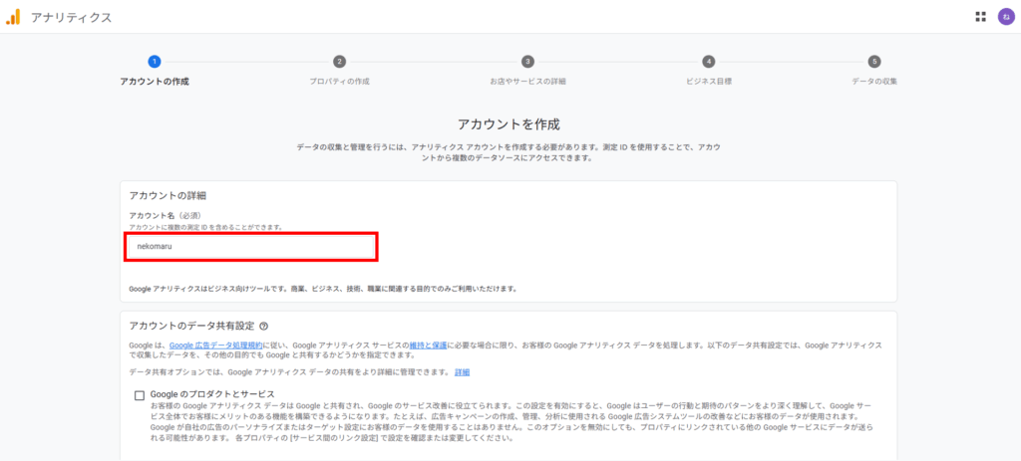Click the アカウントのデータ共有設定 heading text
The width and height of the screenshot is (1021, 461).
point(191,327)
